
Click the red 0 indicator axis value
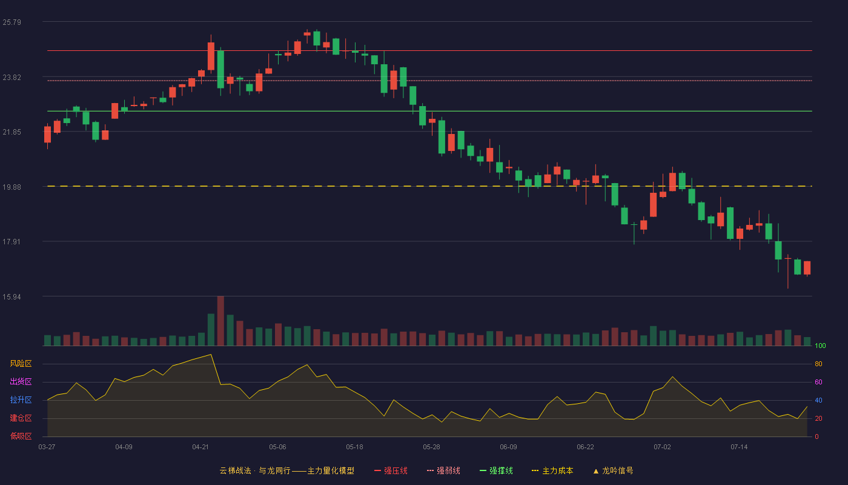coord(817,436)
